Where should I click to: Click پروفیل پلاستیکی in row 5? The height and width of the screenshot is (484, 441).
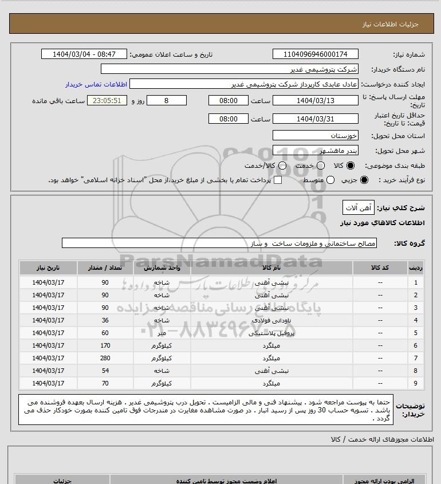(271, 333)
